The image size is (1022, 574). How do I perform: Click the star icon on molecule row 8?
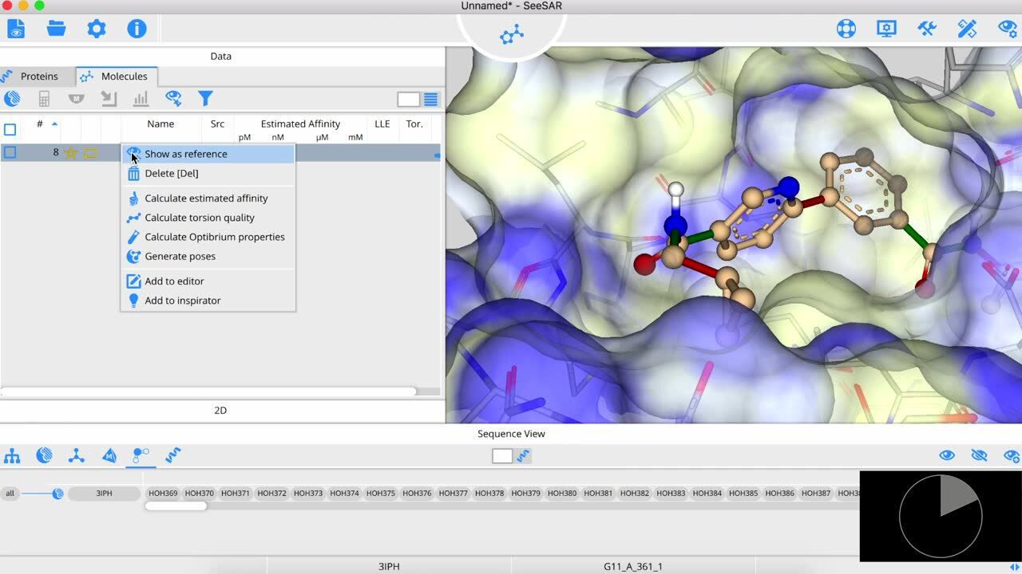coord(71,153)
